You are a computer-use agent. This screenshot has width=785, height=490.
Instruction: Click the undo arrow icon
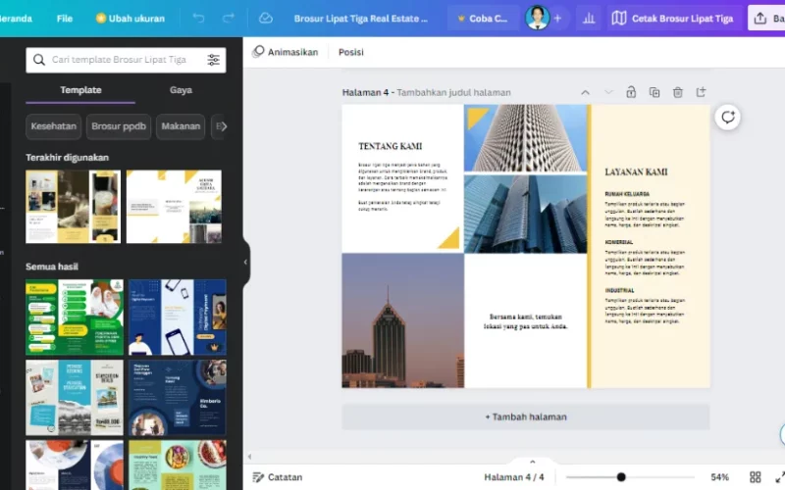[x=198, y=19]
